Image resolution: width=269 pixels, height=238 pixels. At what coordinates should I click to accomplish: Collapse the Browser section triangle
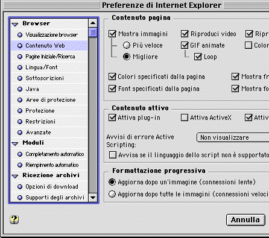pyautogui.click(x=15, y=25)
